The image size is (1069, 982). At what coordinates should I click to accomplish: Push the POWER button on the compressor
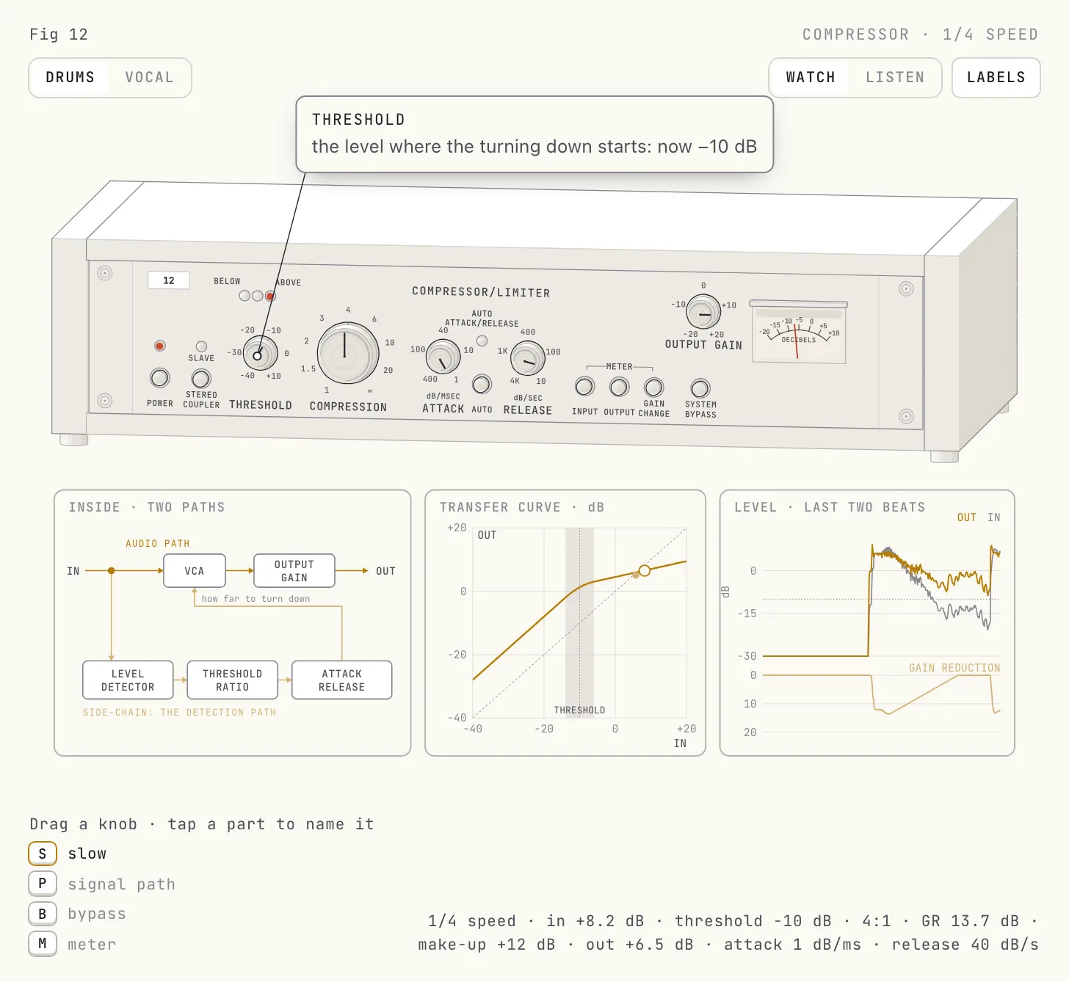point(159,378)
